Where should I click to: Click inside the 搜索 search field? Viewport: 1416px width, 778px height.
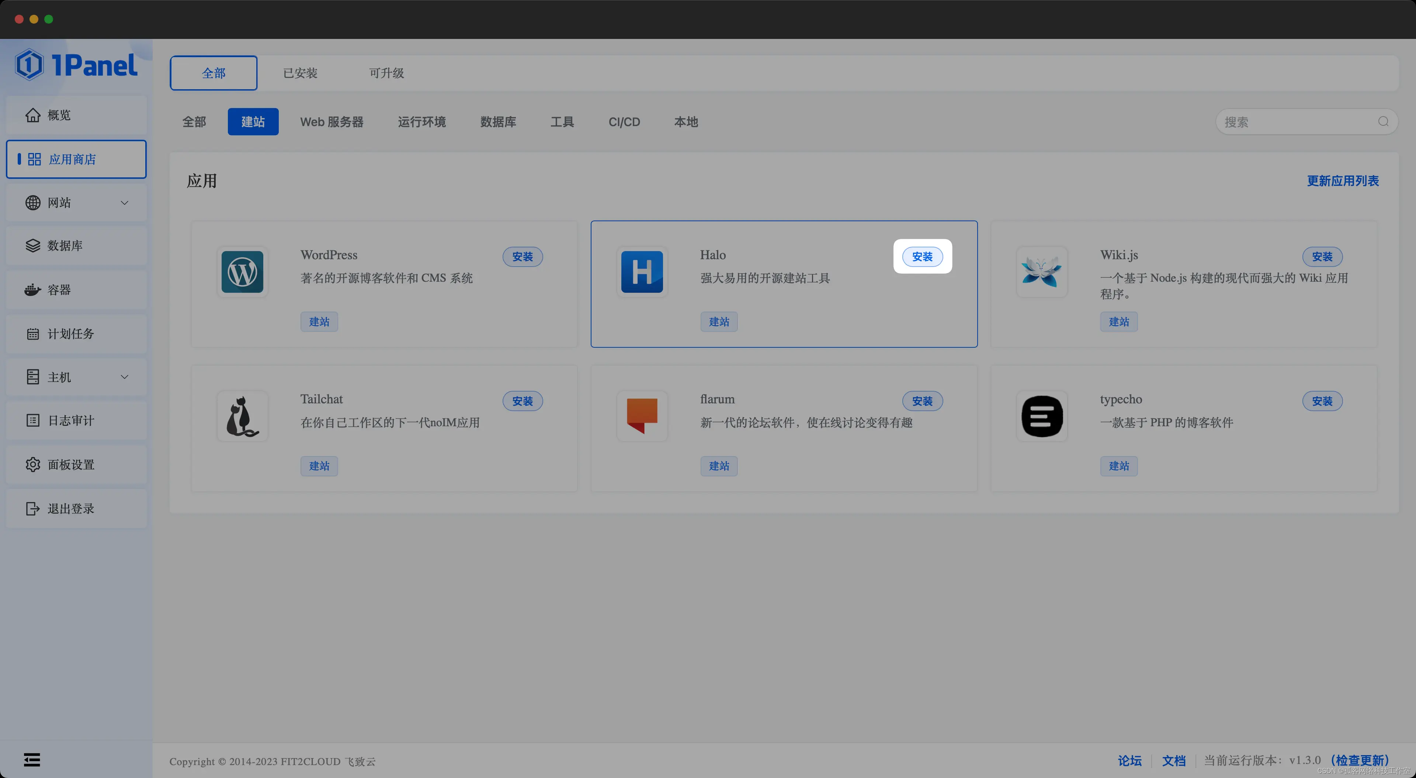pyautogui.click(x=1297, y=122)
